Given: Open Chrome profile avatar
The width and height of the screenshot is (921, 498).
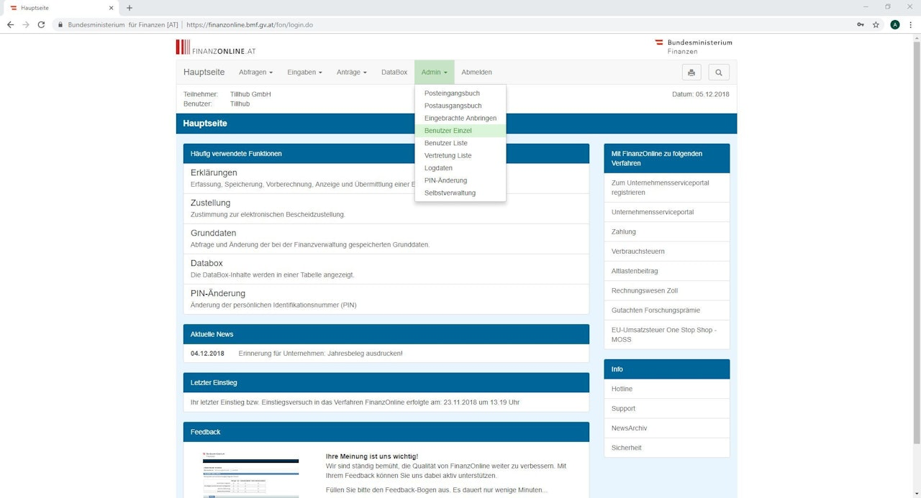Looking at the screenshot, I should tap(895, 24).
